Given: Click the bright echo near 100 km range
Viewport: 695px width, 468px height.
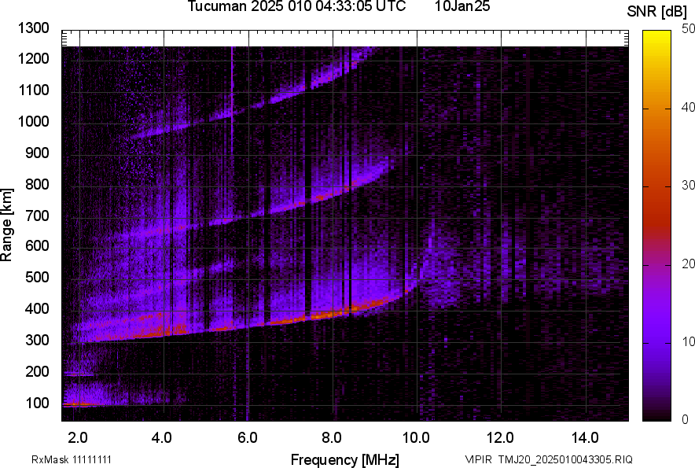Looking at the screenshot, I should tap(79, 404).
